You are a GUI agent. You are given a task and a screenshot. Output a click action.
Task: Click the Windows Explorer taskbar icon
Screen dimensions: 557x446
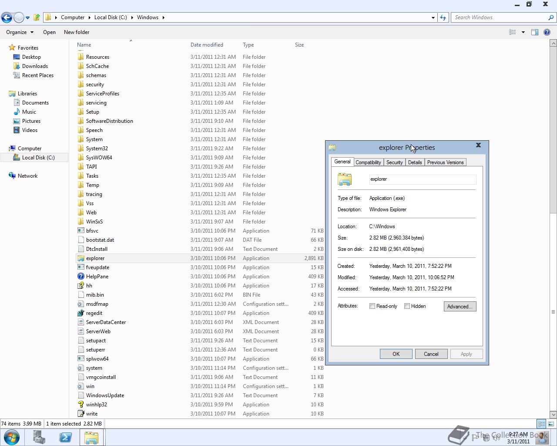point(91,437)
